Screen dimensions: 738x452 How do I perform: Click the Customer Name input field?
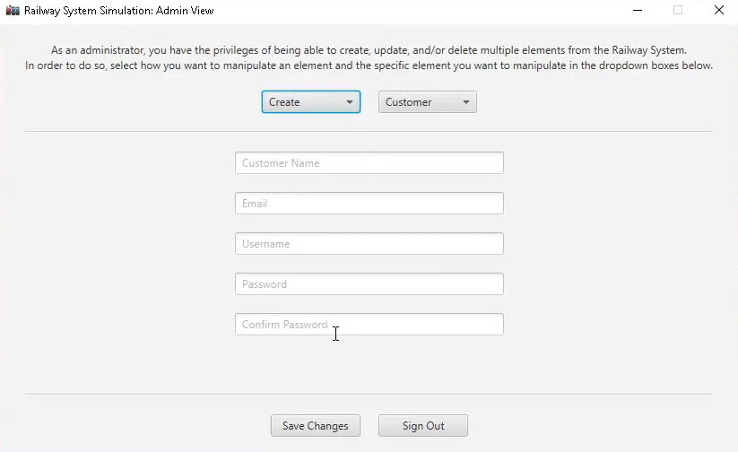(x=369, y=163)
